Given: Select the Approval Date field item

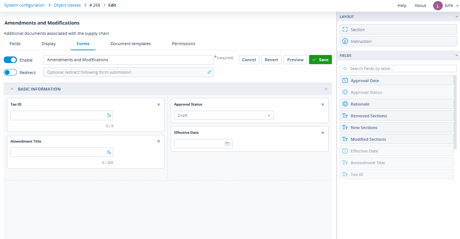Looking at the screenshot, I should (397, 81).
